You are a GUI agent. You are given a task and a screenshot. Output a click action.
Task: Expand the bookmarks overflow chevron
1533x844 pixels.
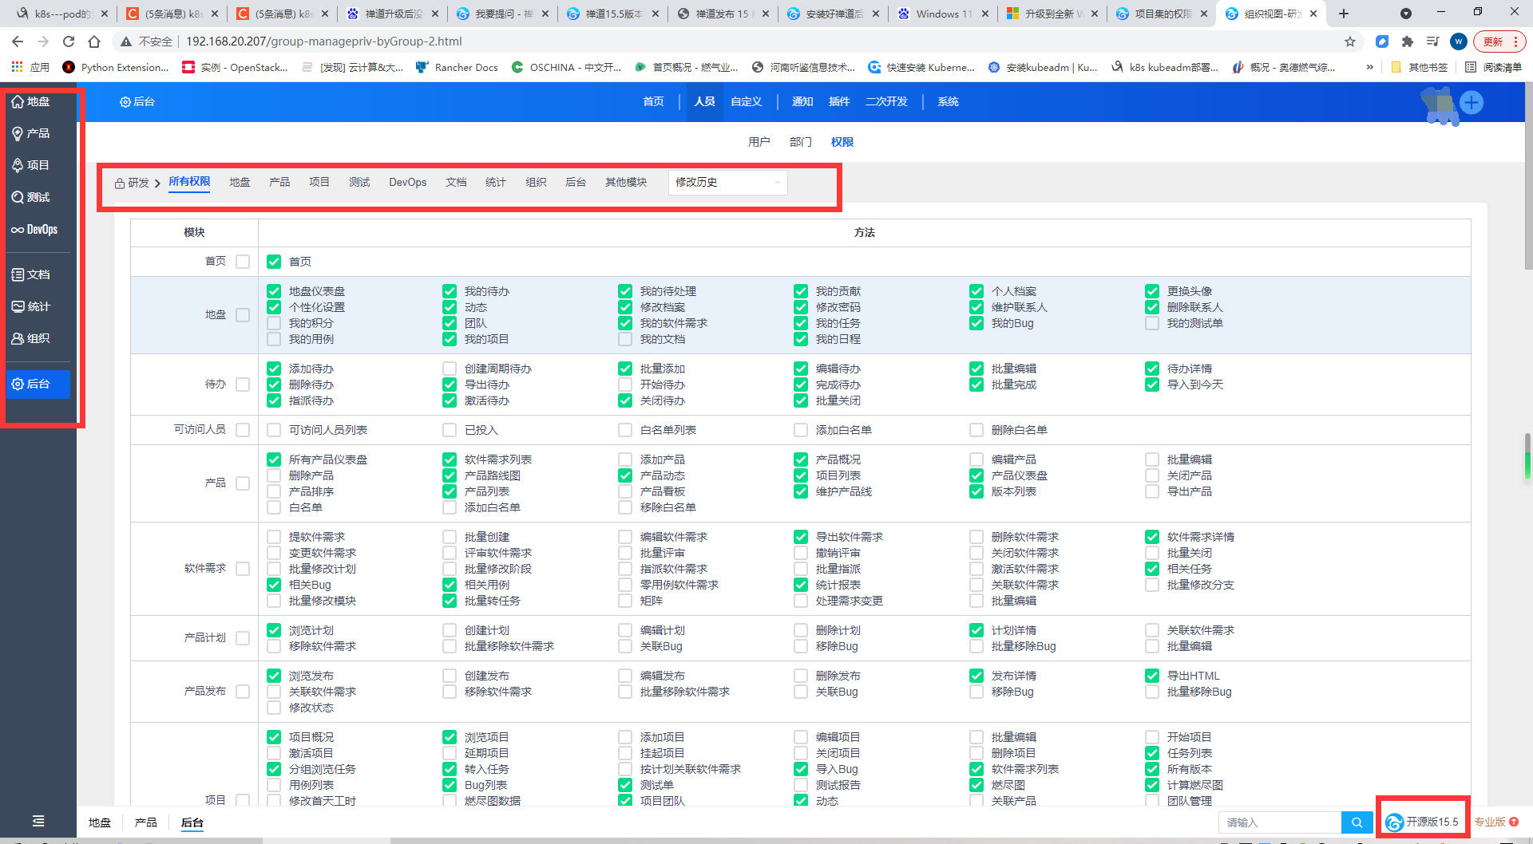pyautogui.click(x=1369, y=67)
